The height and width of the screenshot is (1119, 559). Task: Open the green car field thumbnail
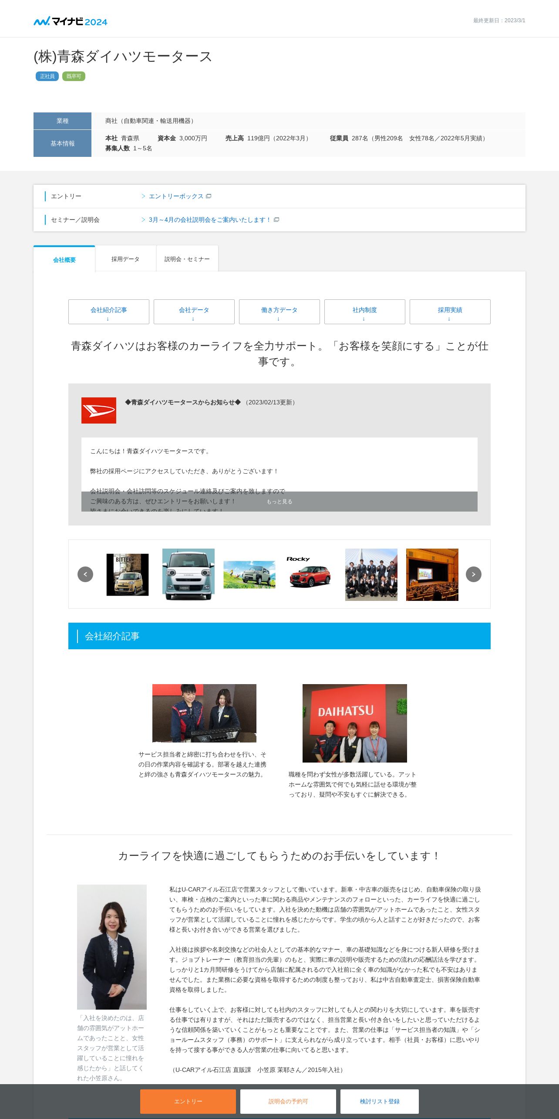[x=249, y=574]
